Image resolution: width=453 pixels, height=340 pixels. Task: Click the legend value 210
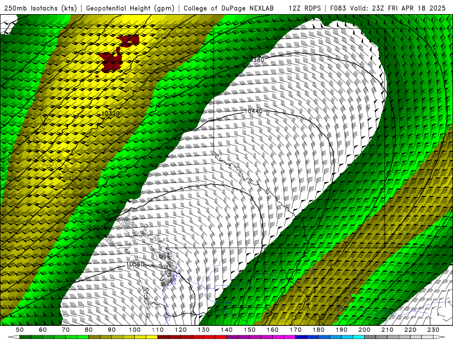click(388, 330)
